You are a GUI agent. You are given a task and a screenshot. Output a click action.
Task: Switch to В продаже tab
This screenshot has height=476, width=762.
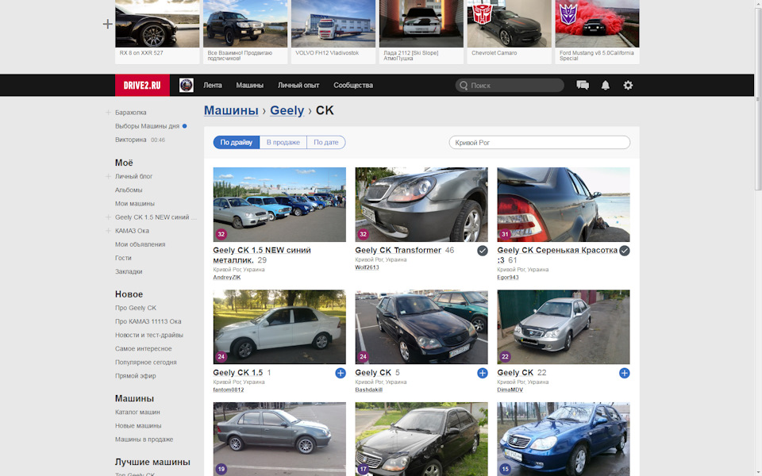pos(283,142)
